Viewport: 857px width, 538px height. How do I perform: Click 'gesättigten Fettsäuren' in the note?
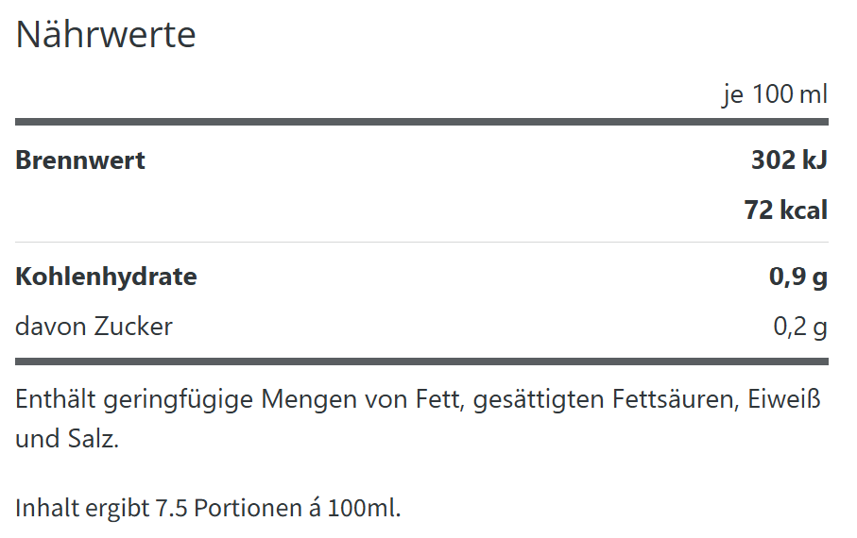[604, 399]
